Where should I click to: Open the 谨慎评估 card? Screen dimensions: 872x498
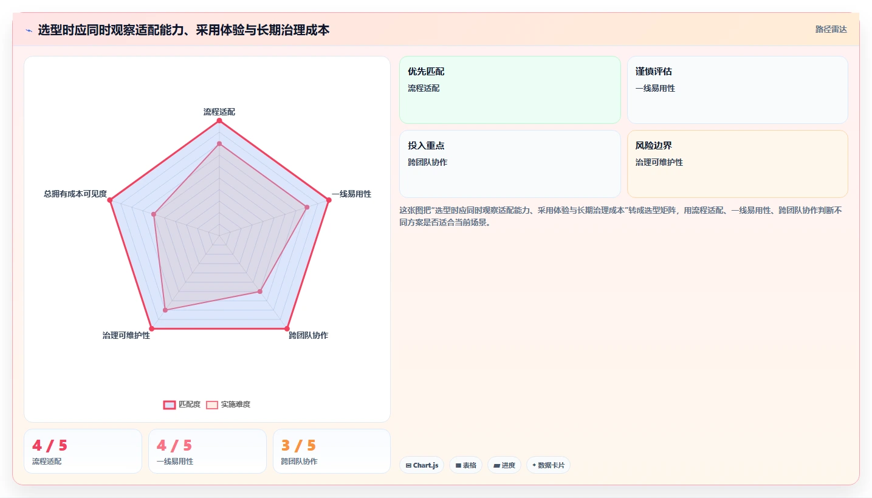click(737, 90)
